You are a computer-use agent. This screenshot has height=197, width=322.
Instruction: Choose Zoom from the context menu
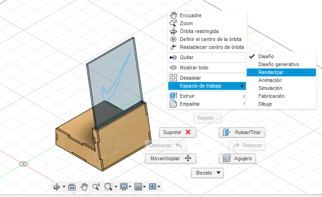[208, 23]
